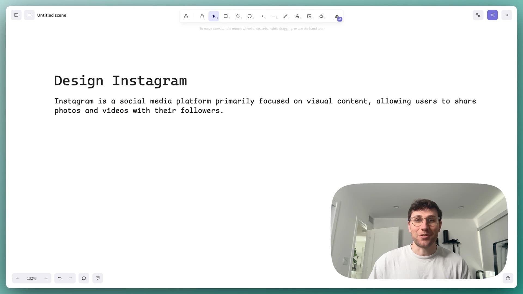This screenshot has height=294, width=523.
Task: Select the Text tool
Action: [x=297, y=16]
